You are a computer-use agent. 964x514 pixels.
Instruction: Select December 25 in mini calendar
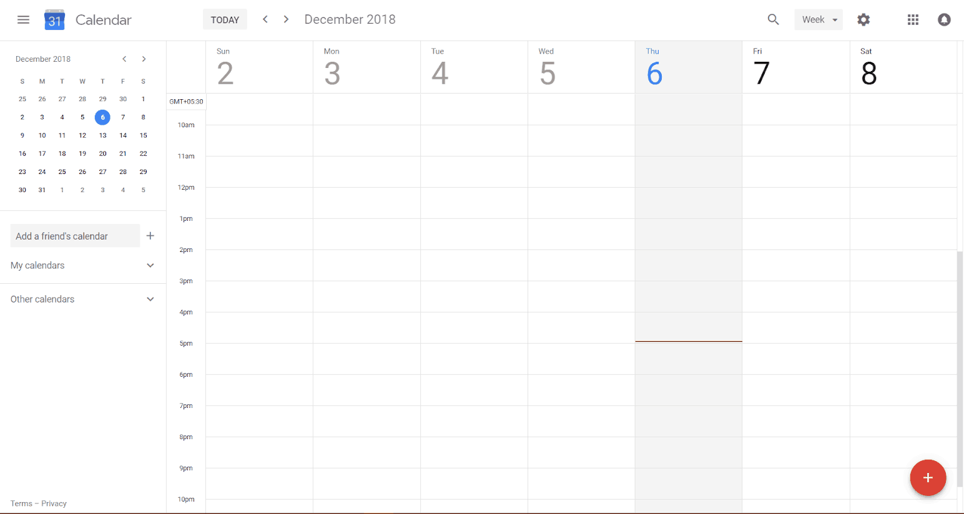coord(62,172)
